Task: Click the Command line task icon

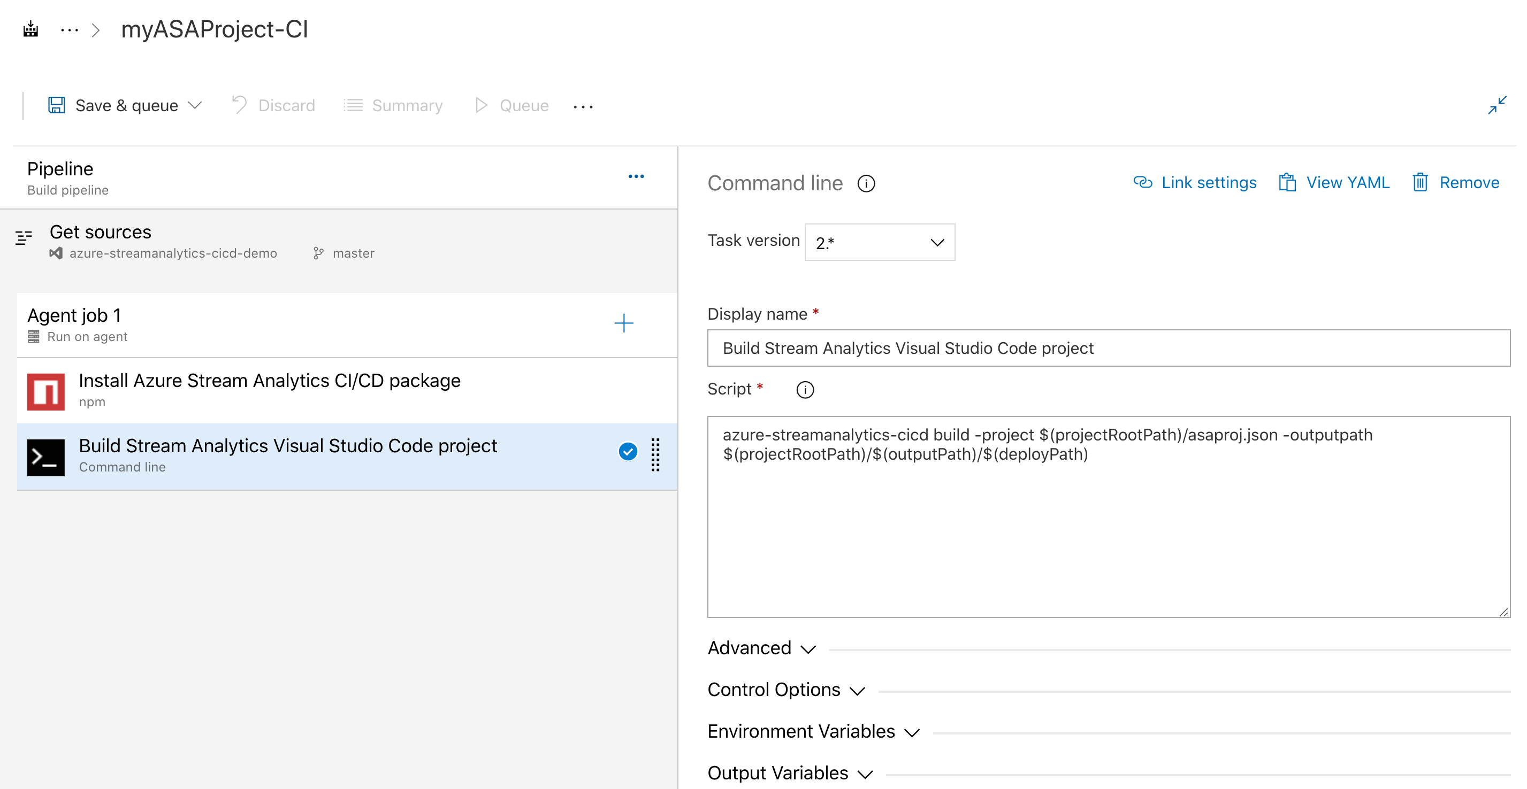Action: pos(44,455)
